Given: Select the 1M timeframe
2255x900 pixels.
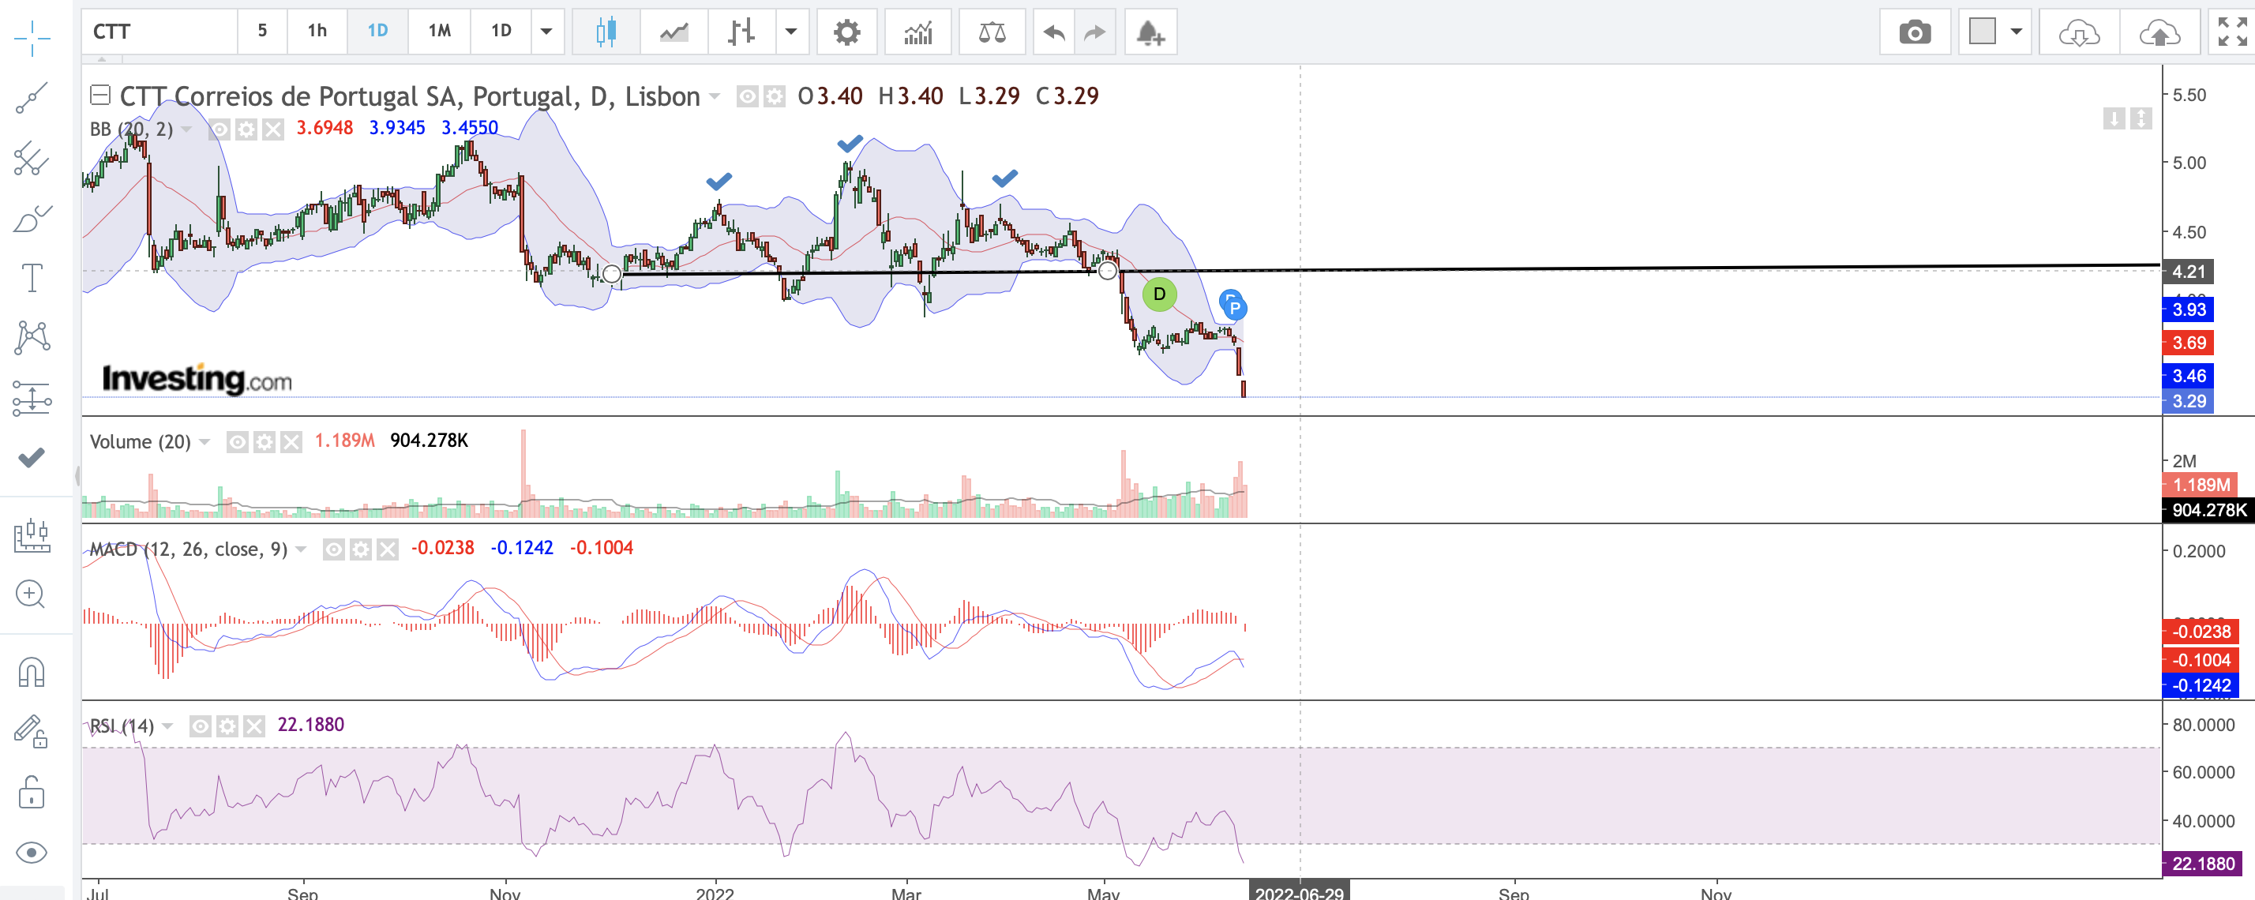Looking at the screenshot, I should [438, 32].
